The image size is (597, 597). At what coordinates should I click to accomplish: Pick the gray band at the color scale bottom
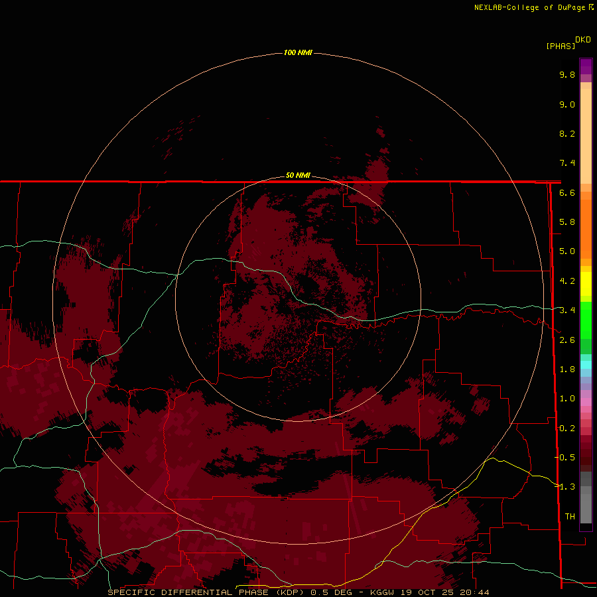tap(586, 508)
